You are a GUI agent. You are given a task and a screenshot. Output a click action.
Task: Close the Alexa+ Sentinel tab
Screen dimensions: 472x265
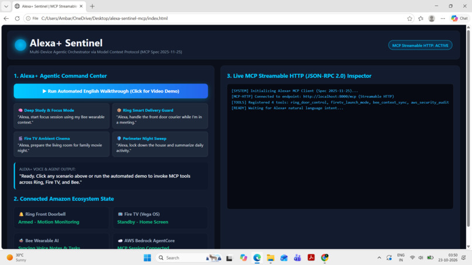(81, 6)
